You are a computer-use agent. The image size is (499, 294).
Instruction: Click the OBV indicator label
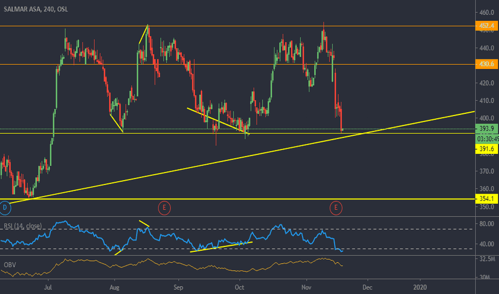click(x=10, y=265)
